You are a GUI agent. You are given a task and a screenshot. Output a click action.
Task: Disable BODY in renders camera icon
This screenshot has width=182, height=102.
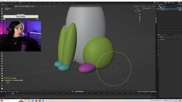click(x=181, y=9)
